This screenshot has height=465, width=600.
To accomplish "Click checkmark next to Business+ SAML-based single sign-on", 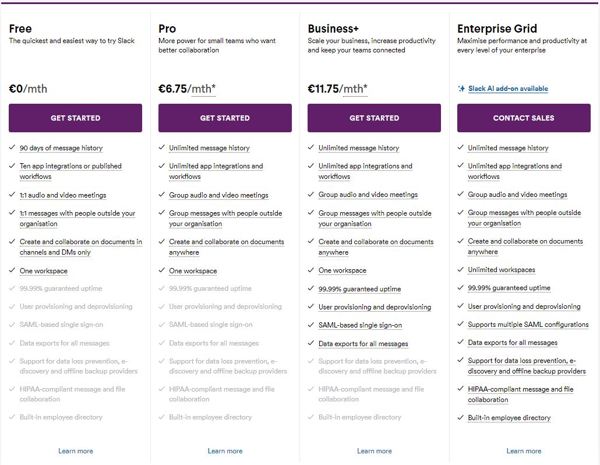I will coord(312,325).
